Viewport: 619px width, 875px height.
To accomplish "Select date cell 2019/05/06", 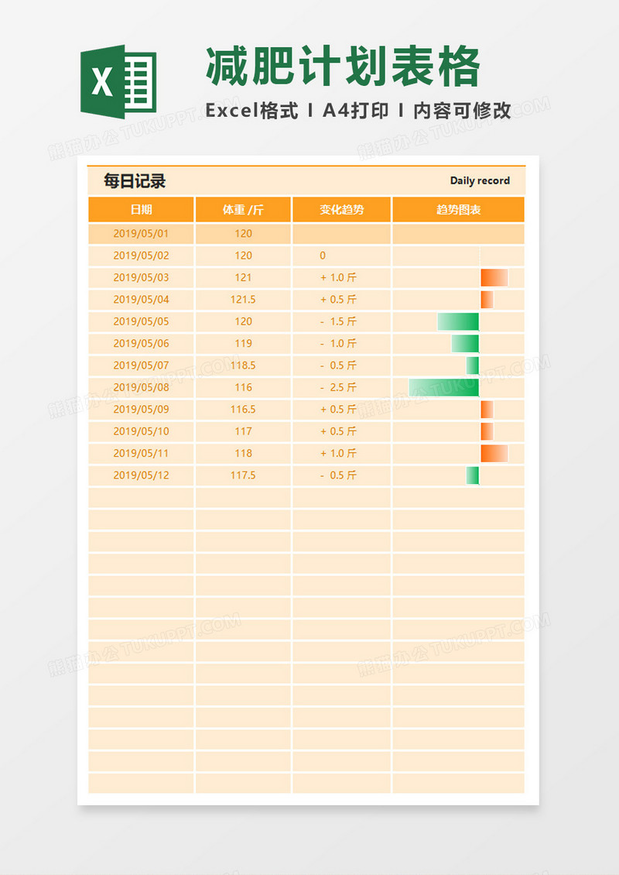I will (141, 344).
